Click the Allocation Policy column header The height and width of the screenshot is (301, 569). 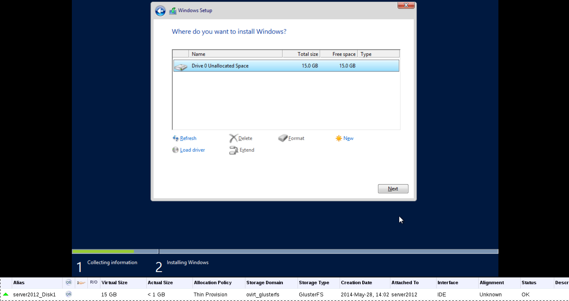213,283
